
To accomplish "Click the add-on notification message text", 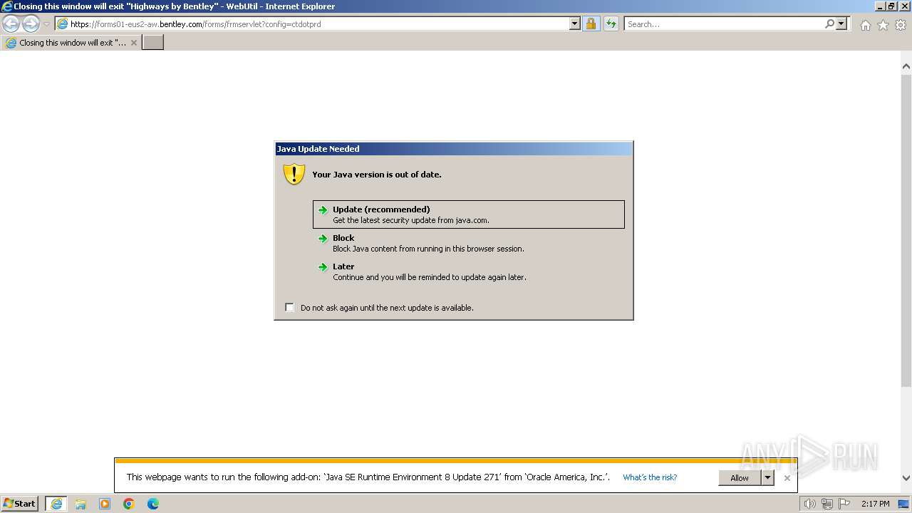I will 368,477.
